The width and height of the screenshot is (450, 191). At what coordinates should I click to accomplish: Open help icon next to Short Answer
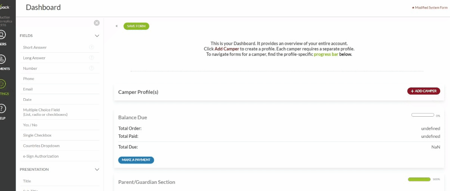(x=91, y=47)
